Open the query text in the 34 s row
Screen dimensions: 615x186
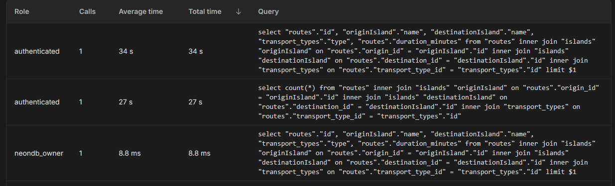click(427, 51)
